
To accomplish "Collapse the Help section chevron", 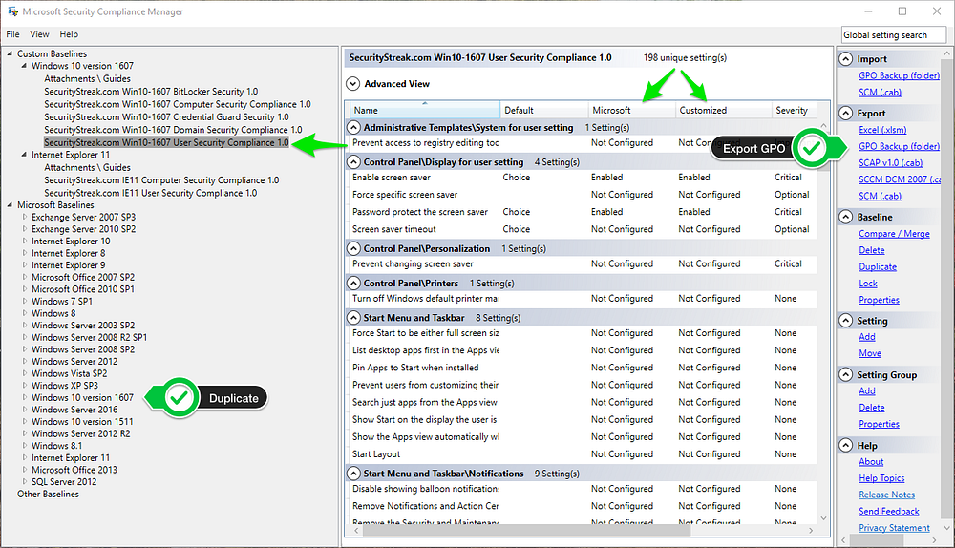I will click(845, 445).
